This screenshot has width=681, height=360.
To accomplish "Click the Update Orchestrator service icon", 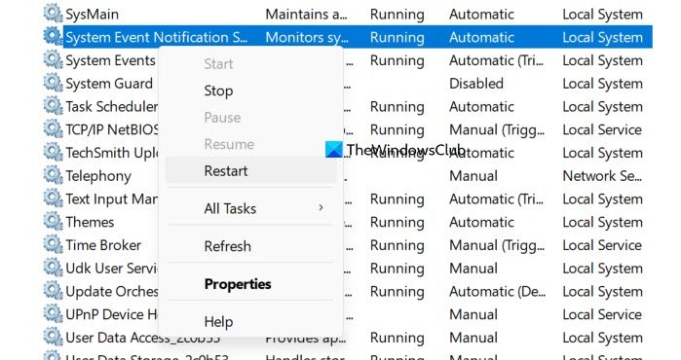I will pyautogui.click(x=53, y=291).
